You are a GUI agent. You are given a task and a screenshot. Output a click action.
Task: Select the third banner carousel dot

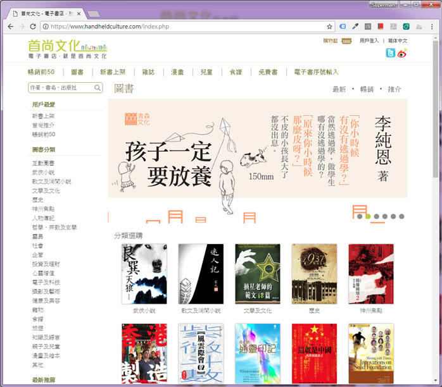coord(376,216)
